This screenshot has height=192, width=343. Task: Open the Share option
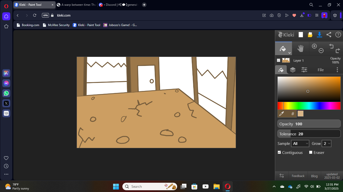click(329, 35)
